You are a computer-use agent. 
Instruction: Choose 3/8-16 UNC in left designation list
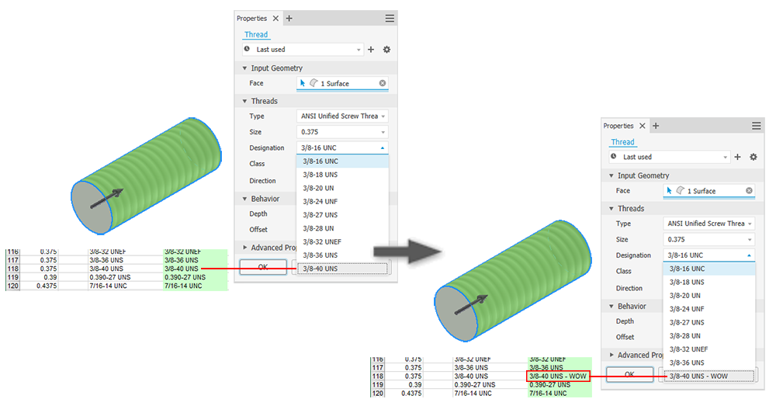[x=342, y=161]
